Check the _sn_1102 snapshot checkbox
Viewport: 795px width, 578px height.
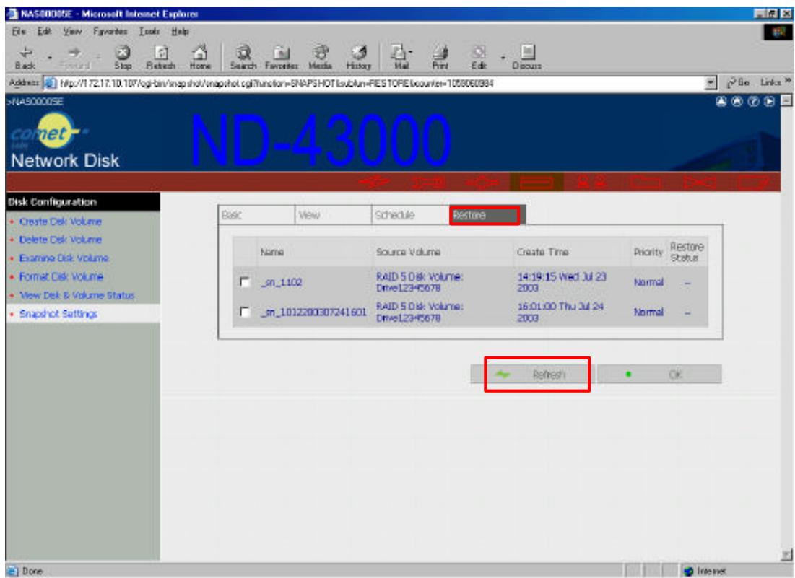[x=244, y=281]
